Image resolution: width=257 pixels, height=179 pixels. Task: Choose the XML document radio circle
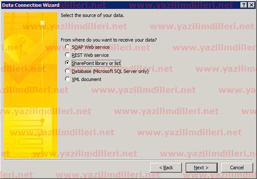(x=67, y=79)
